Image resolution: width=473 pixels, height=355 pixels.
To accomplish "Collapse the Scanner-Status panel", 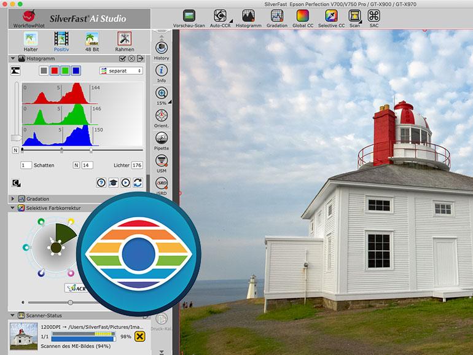I will 13,316.
